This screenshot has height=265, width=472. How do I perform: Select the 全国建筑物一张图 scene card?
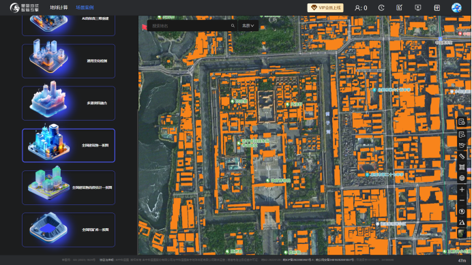(69, 145)
